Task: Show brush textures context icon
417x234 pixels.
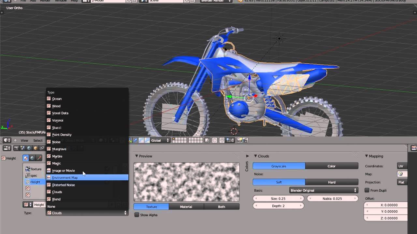Action: point(39,158)
